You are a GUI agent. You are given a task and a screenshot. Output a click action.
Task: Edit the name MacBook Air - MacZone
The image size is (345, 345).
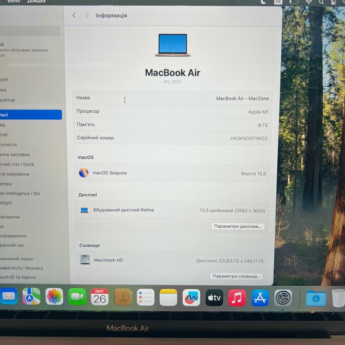pyautogui.click(x=242, y=99)
